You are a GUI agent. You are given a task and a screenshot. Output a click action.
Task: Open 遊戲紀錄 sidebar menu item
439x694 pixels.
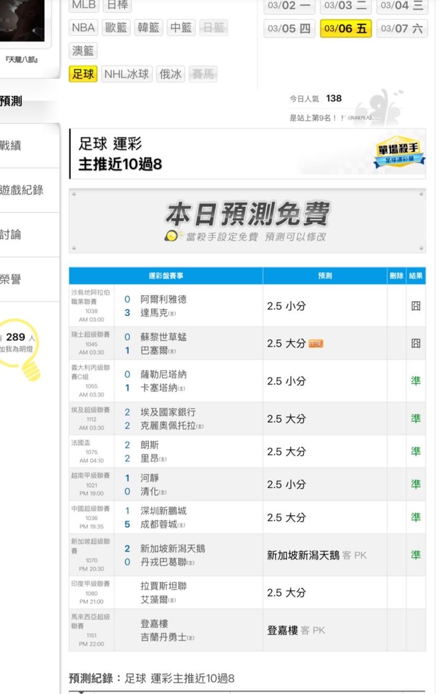[x=30, y=190]
